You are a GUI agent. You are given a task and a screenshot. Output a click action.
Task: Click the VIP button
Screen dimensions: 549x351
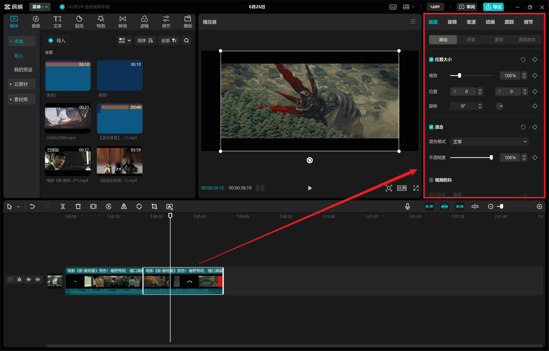point(435,7)
